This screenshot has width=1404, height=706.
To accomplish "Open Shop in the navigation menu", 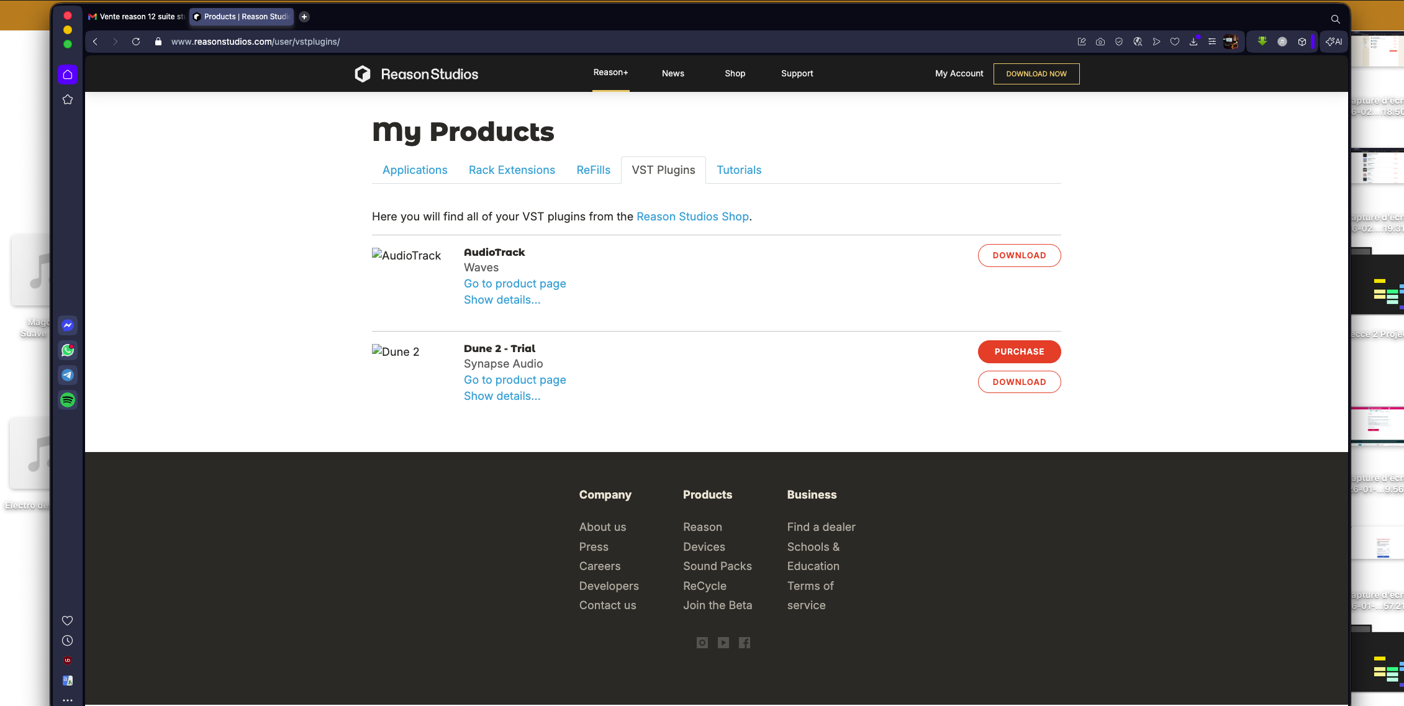I will (735, 73).
